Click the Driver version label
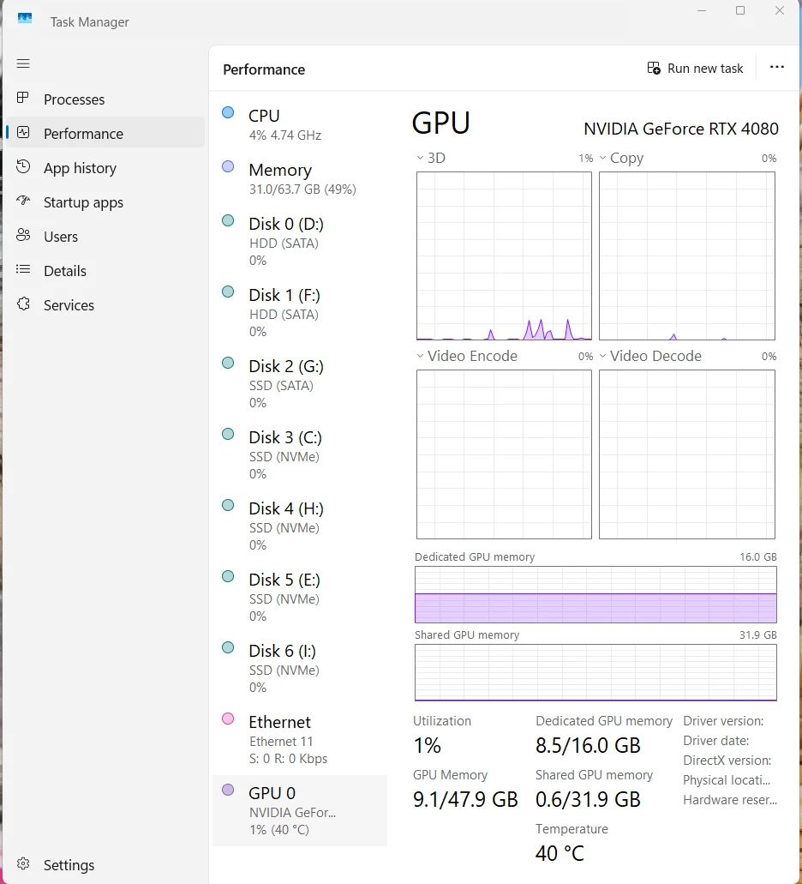Image resolution: width=802 pixels, height=884 pixels. [x=723, y=721]
